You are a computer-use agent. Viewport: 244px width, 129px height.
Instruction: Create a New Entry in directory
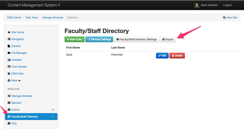tap(75, 39)
